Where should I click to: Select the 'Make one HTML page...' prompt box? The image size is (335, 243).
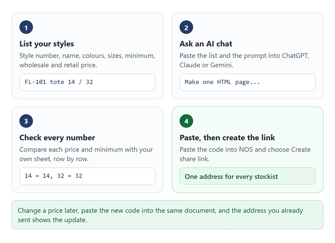point(248,82)
